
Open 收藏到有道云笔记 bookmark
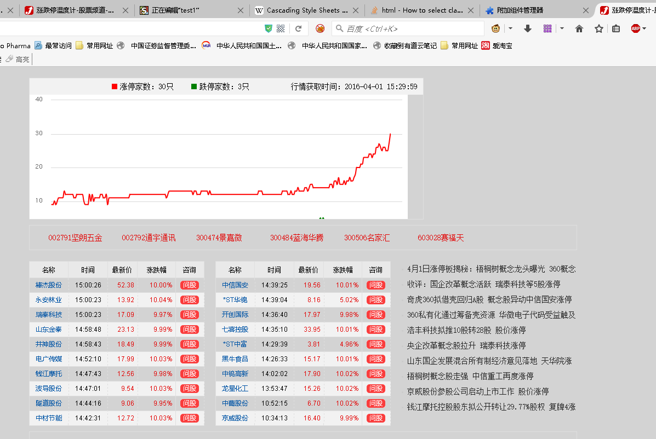405,45
